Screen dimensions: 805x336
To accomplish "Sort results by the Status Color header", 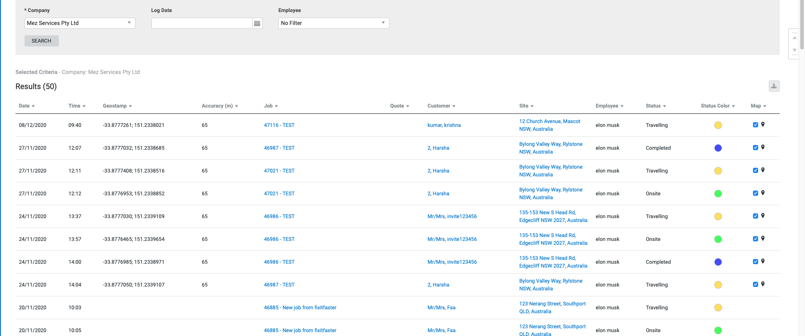I will pyautogui.click(x=718, y=106).
